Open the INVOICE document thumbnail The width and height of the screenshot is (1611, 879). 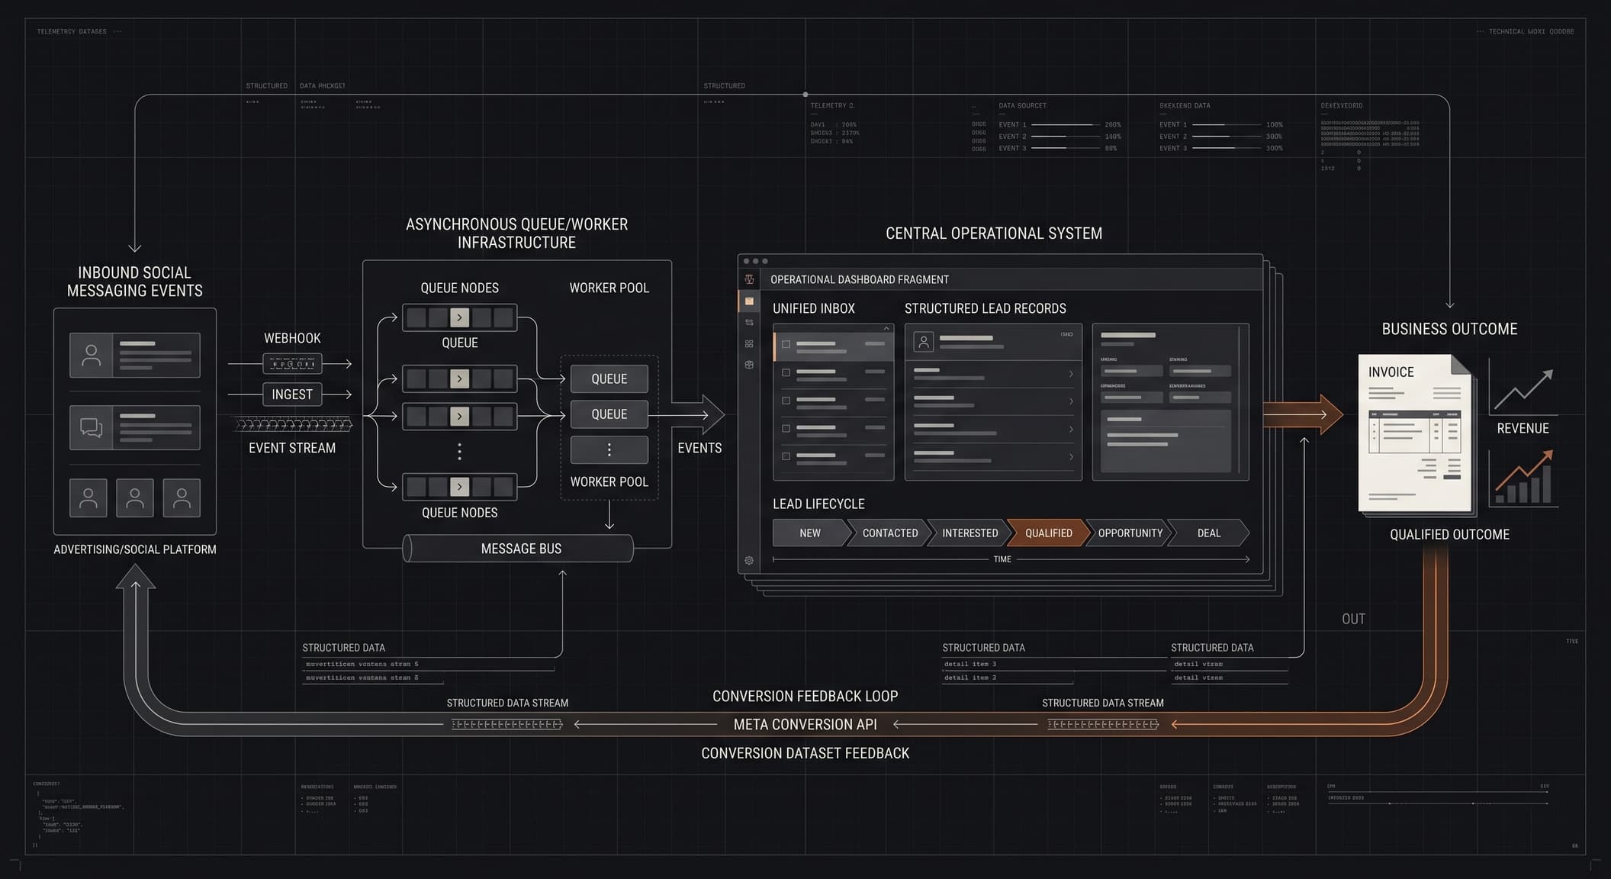point(1415,433)
